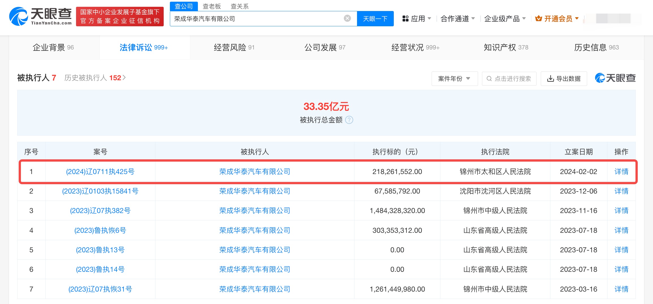Click the question mark help icon
Screen dimensions: 653x304
coord(349,120)
